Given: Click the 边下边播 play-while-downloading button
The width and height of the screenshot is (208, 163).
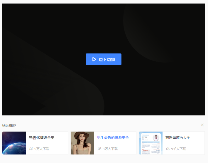Looking at the screenshot, I should [103, 59].
